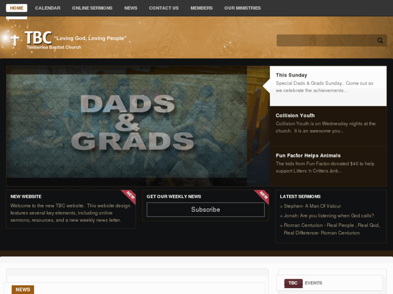The image size is (393, 294).
Task: Navigate to Contact Us
Action: (164, 8)
